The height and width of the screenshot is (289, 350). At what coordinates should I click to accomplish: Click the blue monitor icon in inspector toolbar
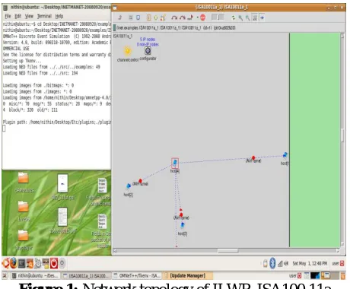coord(138,17)
